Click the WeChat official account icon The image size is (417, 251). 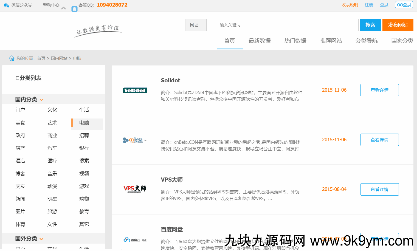point(7,5)
